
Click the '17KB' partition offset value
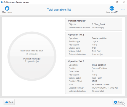click(x=94, y=81)
